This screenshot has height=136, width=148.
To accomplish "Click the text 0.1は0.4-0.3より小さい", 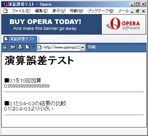I will [29, 109].
